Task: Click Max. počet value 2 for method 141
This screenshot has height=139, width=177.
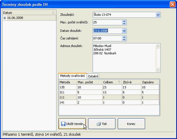Action: point(89,103)
